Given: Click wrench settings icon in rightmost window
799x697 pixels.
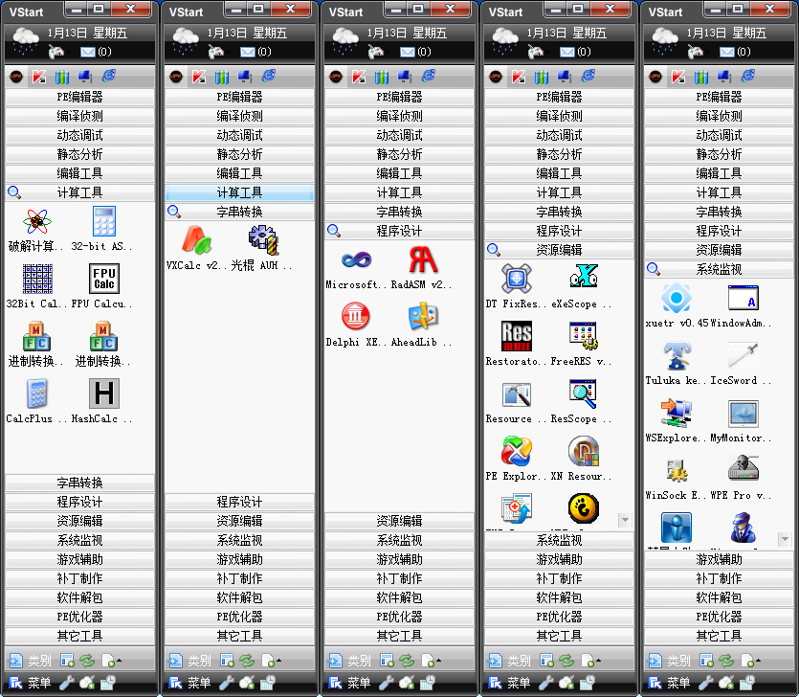Looking at the screenshot, I should [x=706, y=683].
